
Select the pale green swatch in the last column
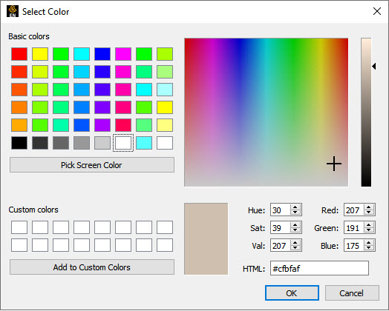click(165, 72)
